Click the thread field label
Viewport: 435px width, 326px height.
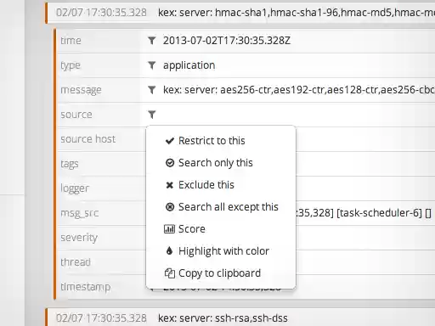click(x=76, y=262)
